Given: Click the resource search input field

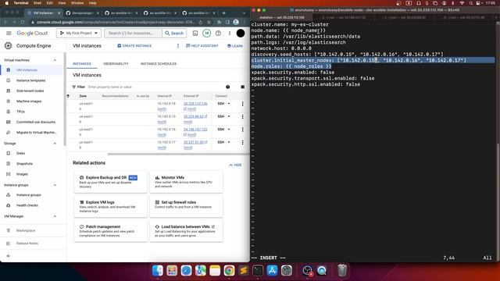Looking at the screenshot, I should point(134,33).
